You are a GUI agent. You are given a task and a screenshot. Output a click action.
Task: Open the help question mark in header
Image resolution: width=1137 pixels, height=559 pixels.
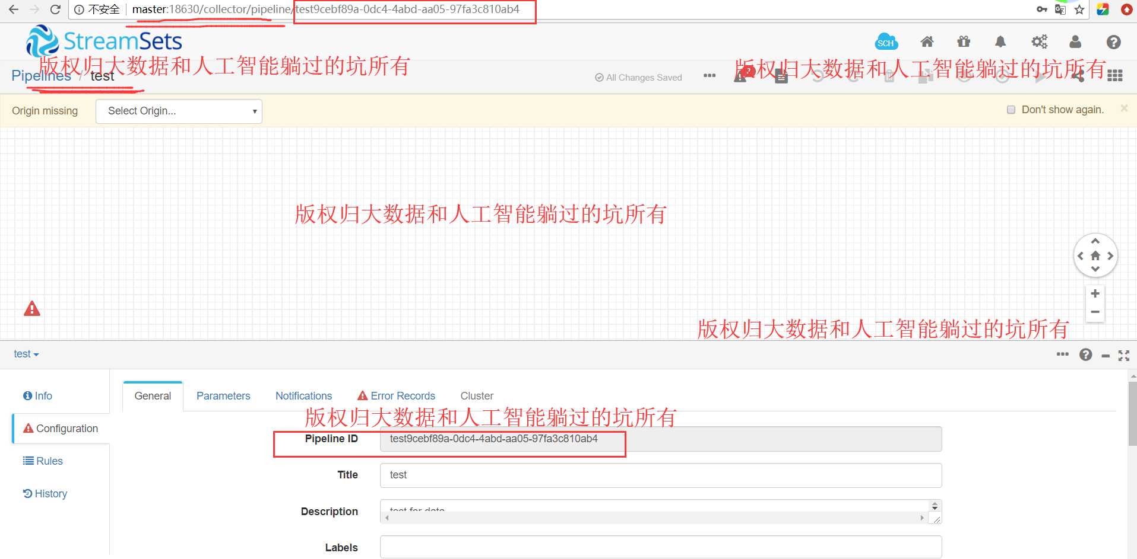pyautogui.click(x=1114, y=41)
